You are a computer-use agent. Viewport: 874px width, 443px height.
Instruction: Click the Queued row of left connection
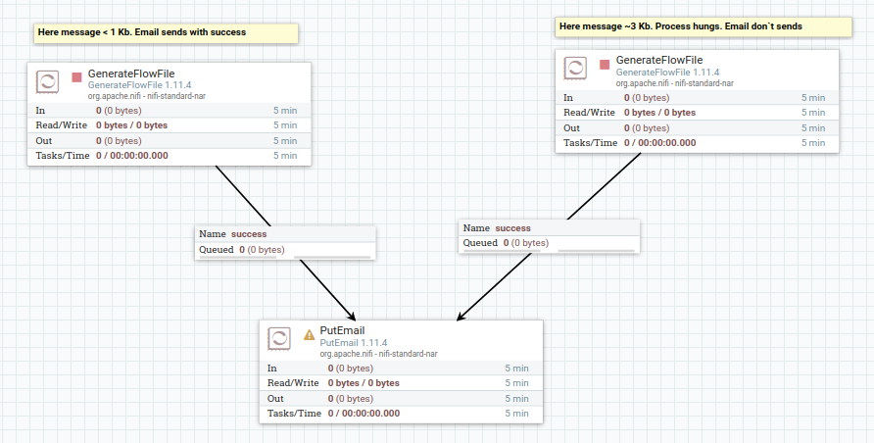pyautogui.click(x=285, y=250)
